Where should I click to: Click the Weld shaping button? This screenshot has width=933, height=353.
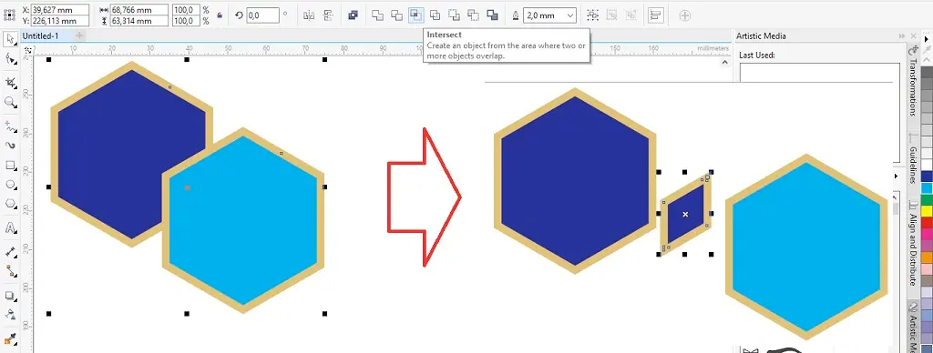[x=377, y=15]
